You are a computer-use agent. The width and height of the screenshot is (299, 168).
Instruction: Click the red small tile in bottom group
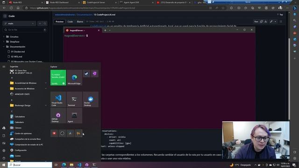coord(54,133)
